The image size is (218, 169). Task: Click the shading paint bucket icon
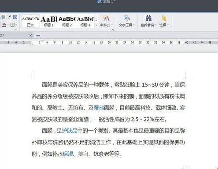[4, 25]
